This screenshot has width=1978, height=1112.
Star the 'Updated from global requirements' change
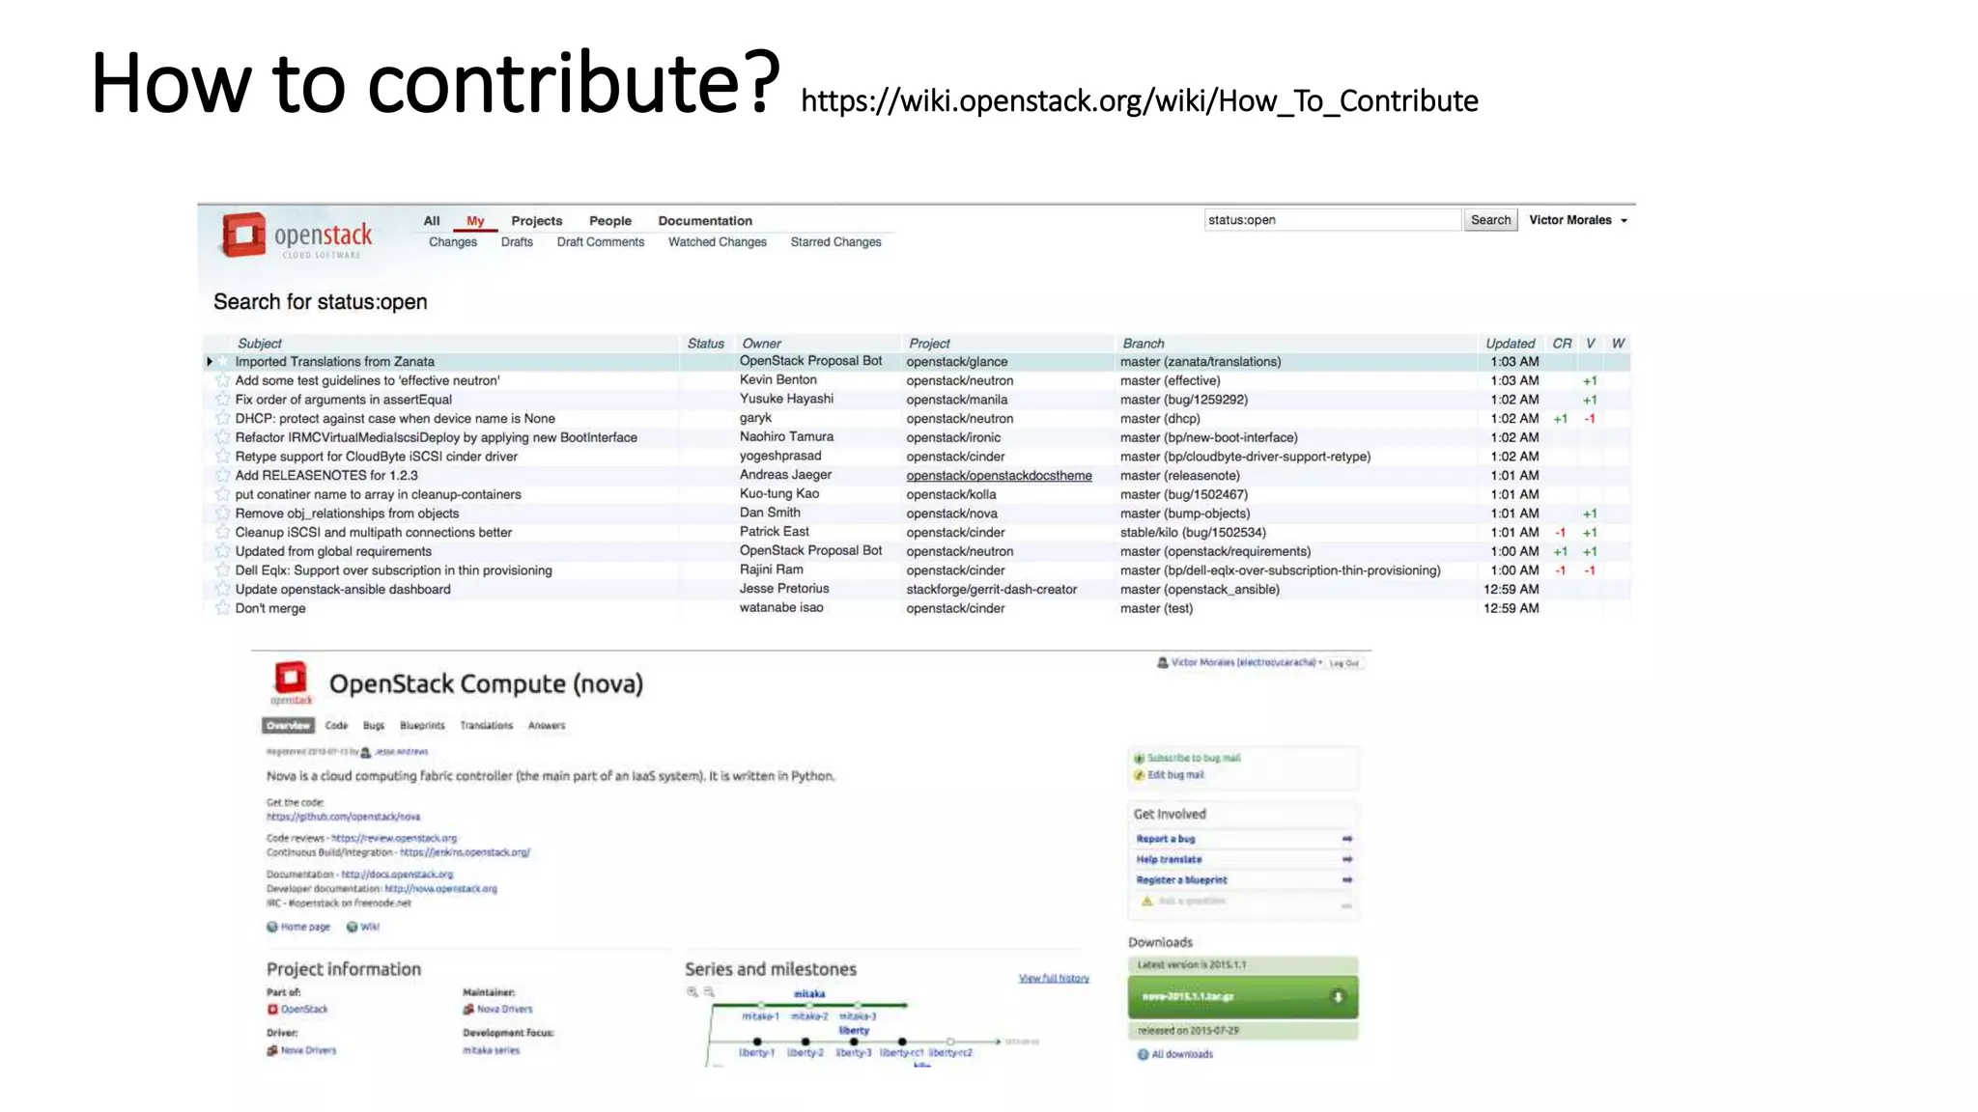[223, 551]
